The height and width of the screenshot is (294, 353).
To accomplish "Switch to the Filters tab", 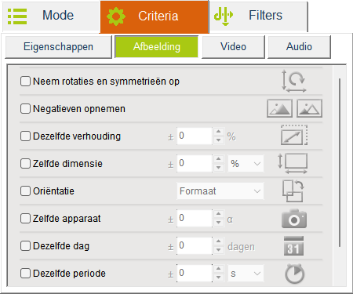I will (x=258, y=16).
